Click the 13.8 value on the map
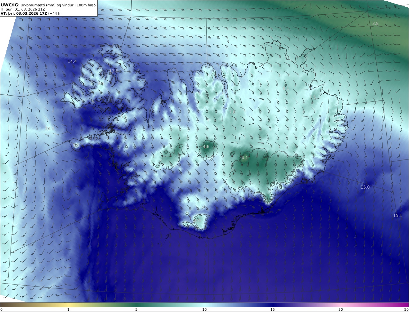Image resolution: width=409 pixels, height=312 pixels. (x=114, y=71)
